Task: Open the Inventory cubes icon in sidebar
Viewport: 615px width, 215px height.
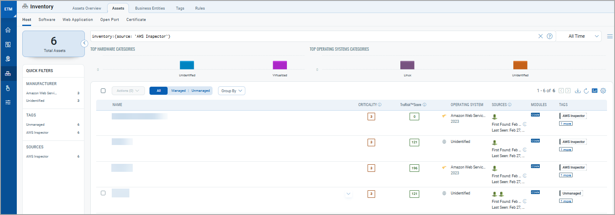Action: point(8,74)
